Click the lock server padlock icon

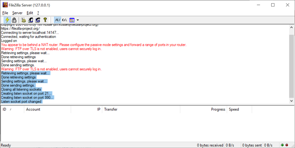pos(14,20)
